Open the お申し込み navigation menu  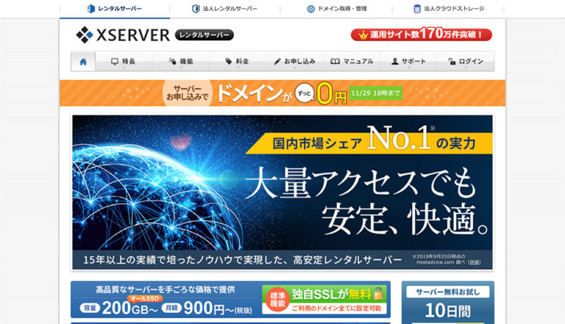pyautogui.click(x=295, y=62)
